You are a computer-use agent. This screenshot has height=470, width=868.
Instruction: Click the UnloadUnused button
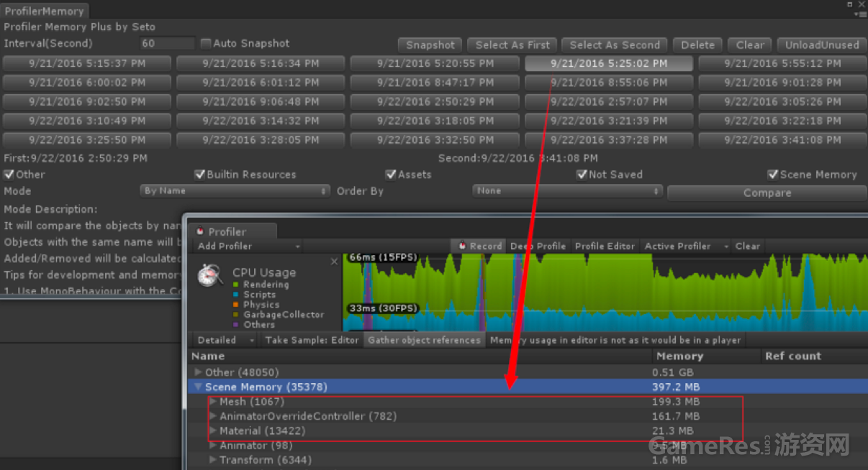(x=821, y=45)
